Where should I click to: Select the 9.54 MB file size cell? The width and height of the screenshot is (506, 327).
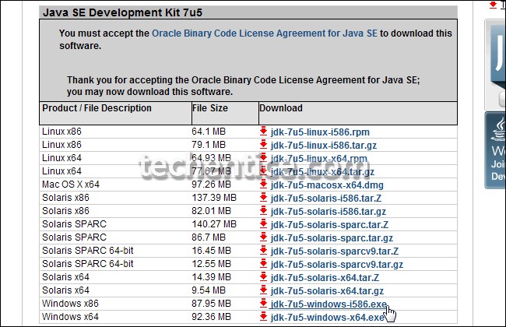click(x=225, y=290)
